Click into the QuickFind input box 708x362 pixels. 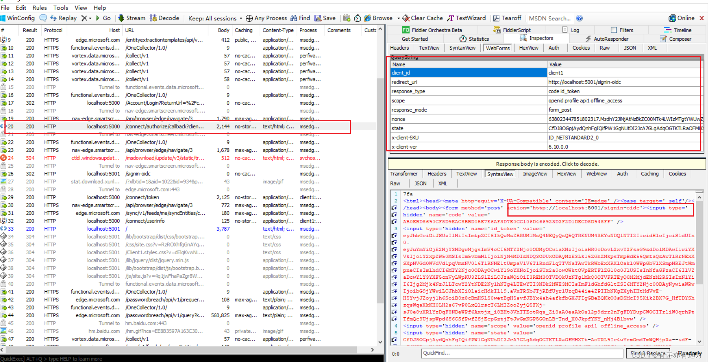[x=522, y=353]
